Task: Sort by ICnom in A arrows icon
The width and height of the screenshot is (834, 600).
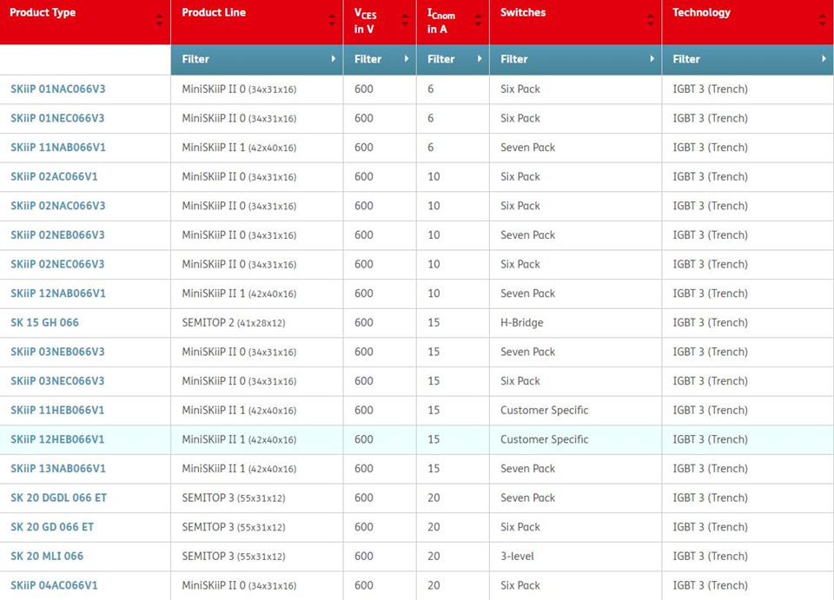Action: click(x=478, y=21)
